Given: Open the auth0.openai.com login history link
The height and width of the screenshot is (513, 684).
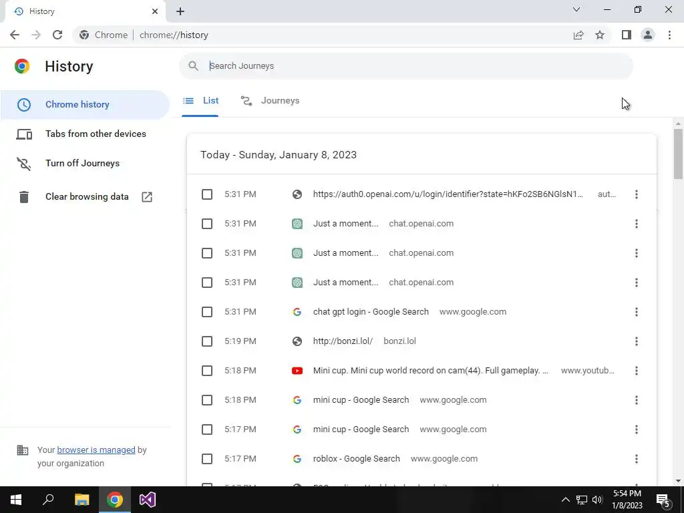Looking at the screenshot, I should [x=448, y=194].
